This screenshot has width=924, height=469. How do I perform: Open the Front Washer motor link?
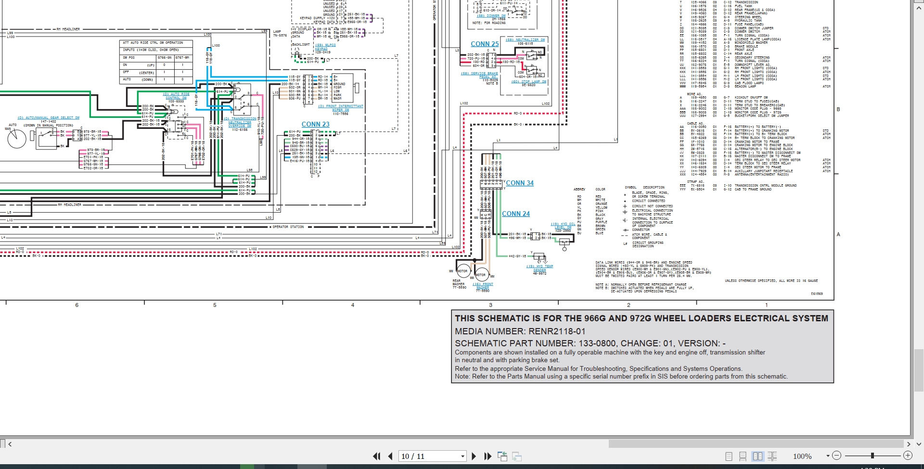tap(483, 286)
